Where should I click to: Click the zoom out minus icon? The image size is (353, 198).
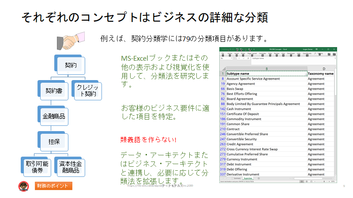pos(315,181)
